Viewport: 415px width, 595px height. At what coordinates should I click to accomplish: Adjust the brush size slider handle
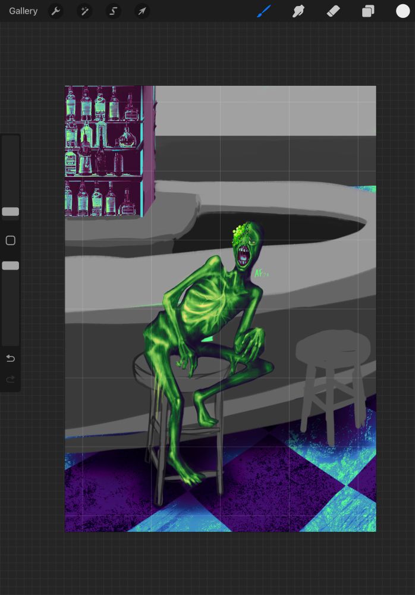pos(11,212)
